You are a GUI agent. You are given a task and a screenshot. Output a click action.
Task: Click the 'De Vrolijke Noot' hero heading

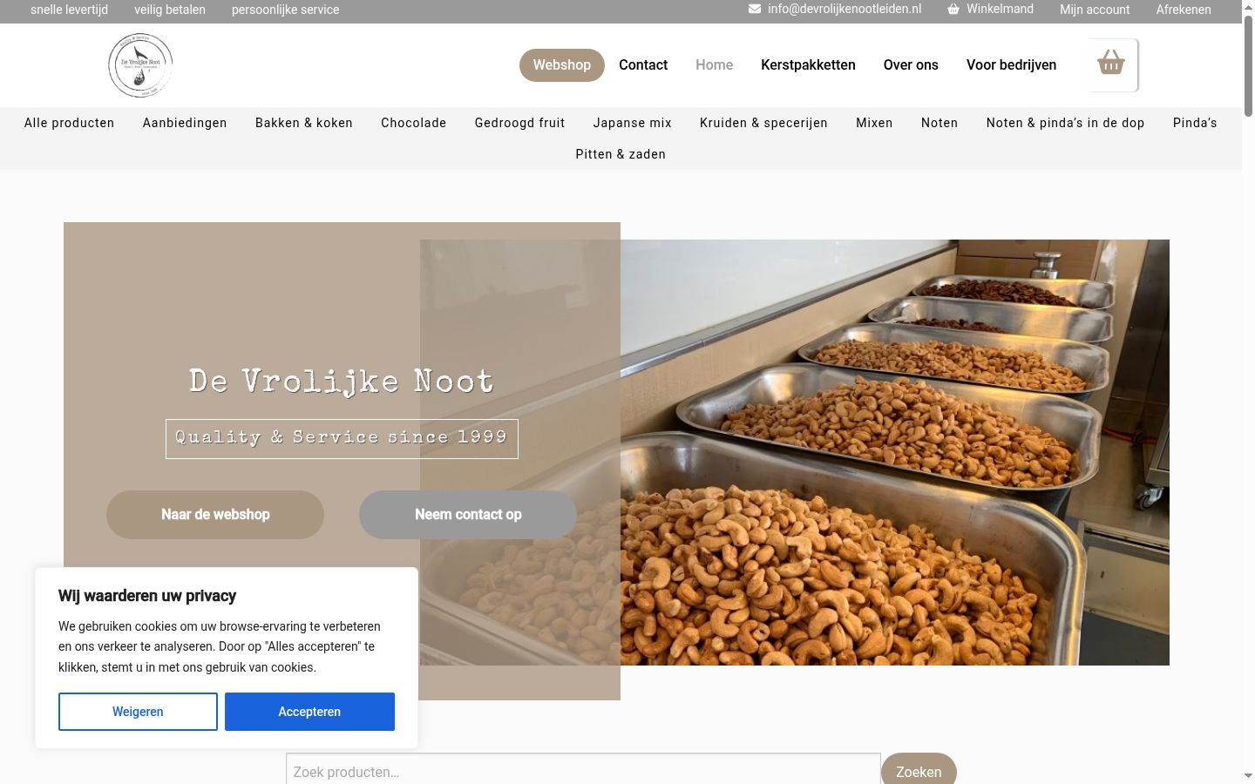(342, 382)
